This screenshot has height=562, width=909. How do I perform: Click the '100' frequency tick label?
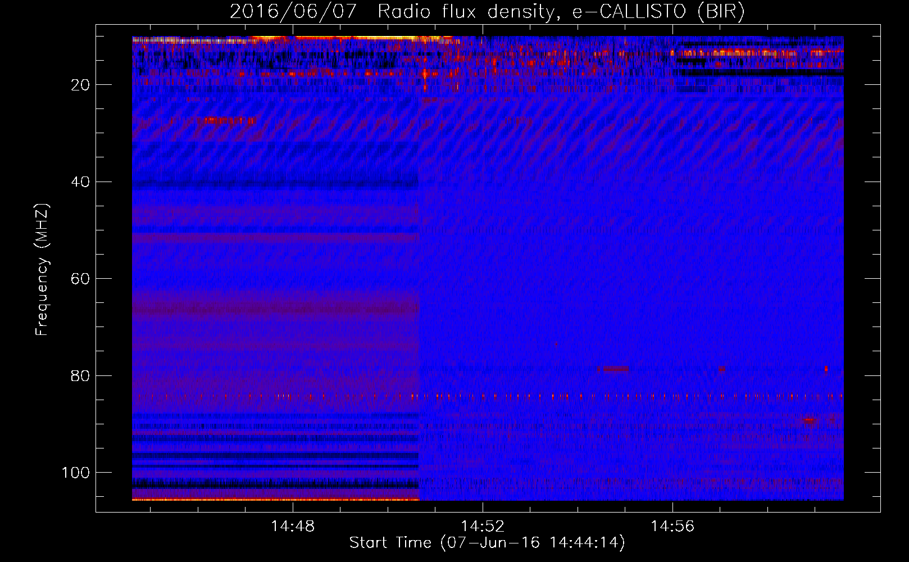76,473
